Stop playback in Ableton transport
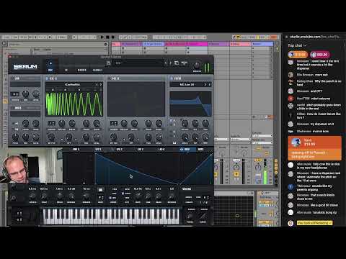Viewport: 346px width, 259px height. [x=107, y=37]
